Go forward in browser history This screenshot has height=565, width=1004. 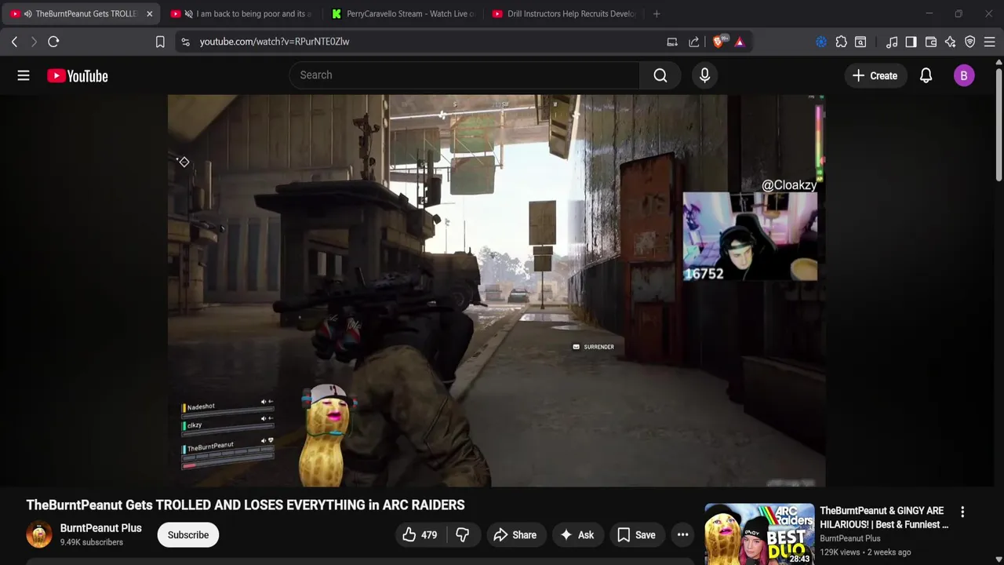(x=34, y=42)
